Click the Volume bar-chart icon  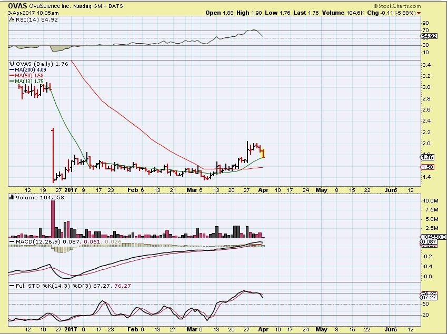11,197
